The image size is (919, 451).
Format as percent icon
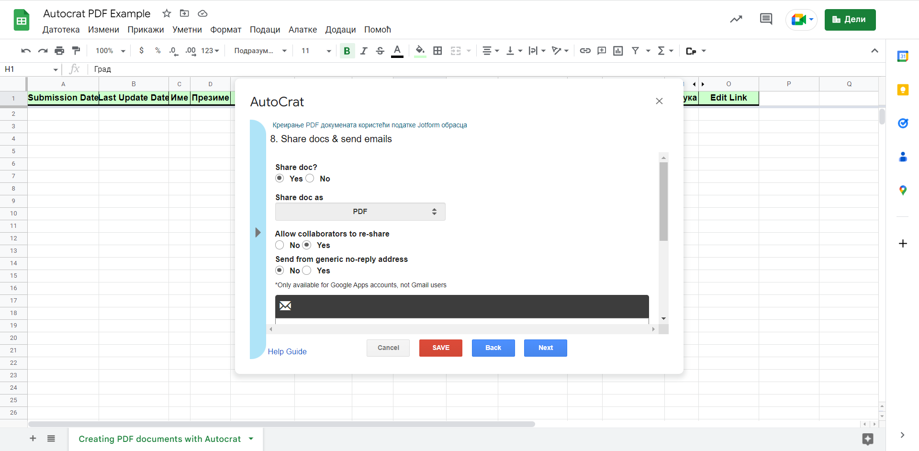[158, 51]
